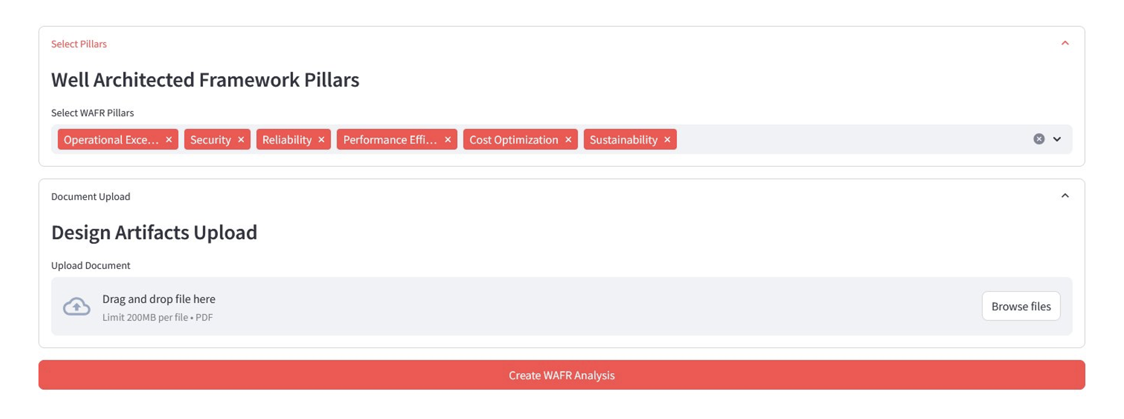The height and width of the screenshot is (419, 1124).
Task: Collapse the Document Upload section
Action: [x=1066, y=196]
